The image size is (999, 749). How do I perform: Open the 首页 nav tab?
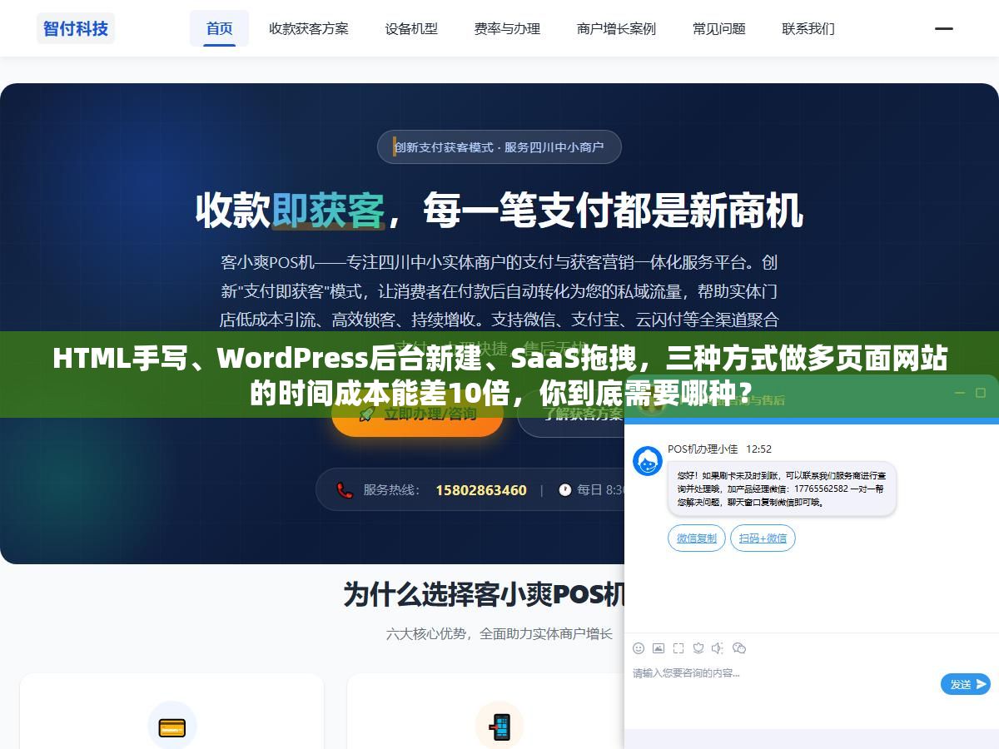(x=219, y=28)
